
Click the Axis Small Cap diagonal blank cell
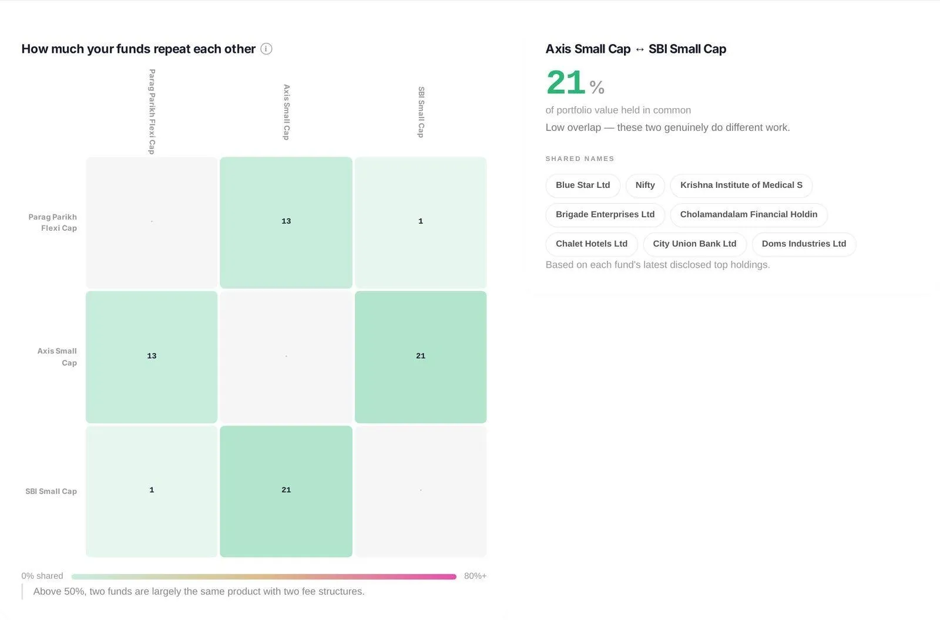tap(286, 357)
